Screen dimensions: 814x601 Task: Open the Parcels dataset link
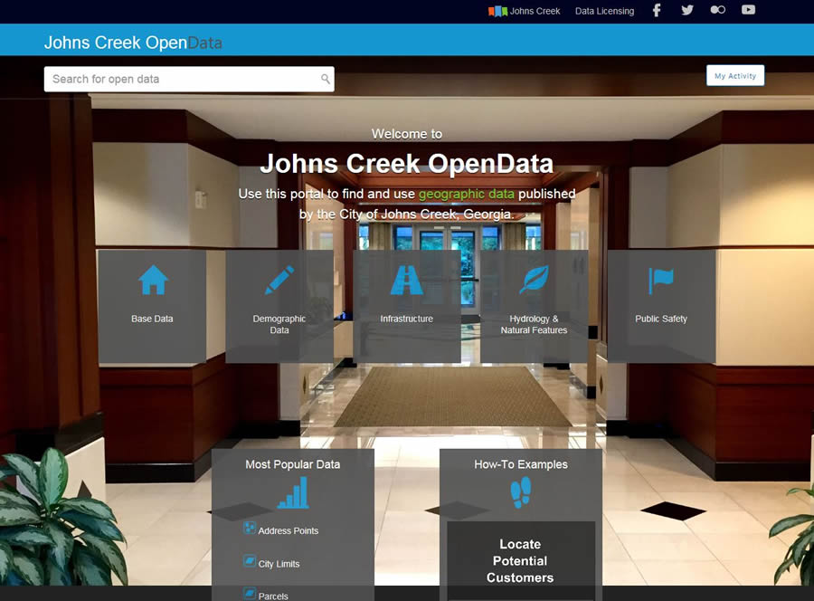(x=270, y=595)
